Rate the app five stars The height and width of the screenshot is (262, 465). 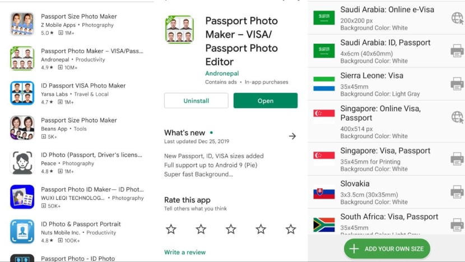click(290, 229)
